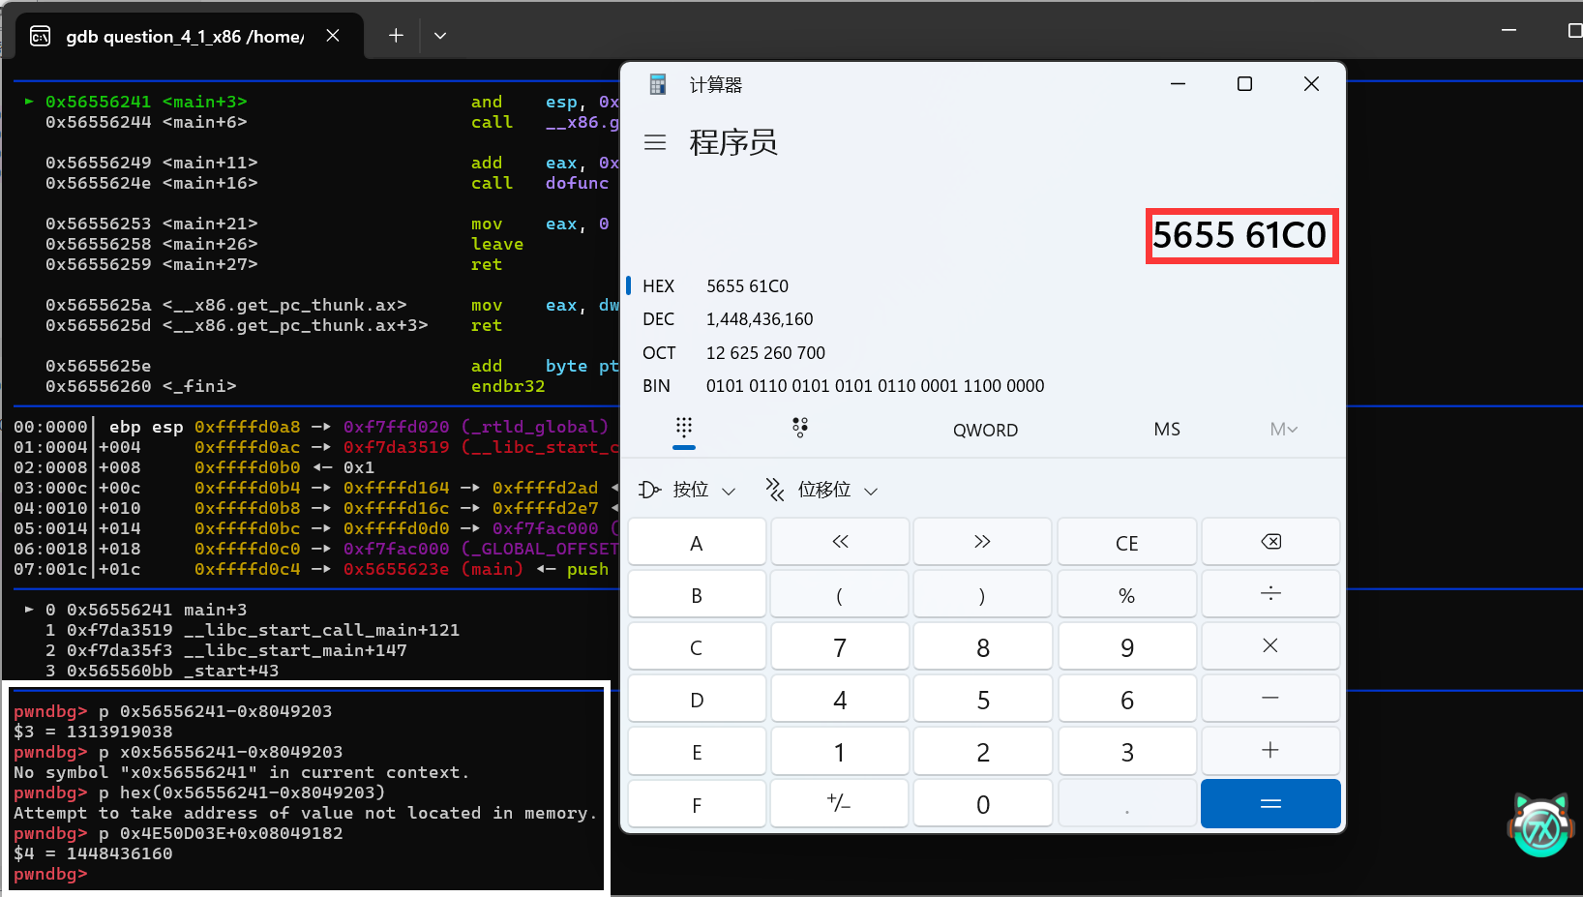Screen dimensions: 1583x897
Task: Click the equals key
Action: click(1270, 803)
